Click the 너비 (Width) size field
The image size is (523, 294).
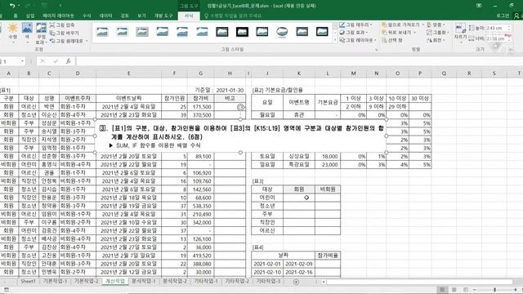497,38
